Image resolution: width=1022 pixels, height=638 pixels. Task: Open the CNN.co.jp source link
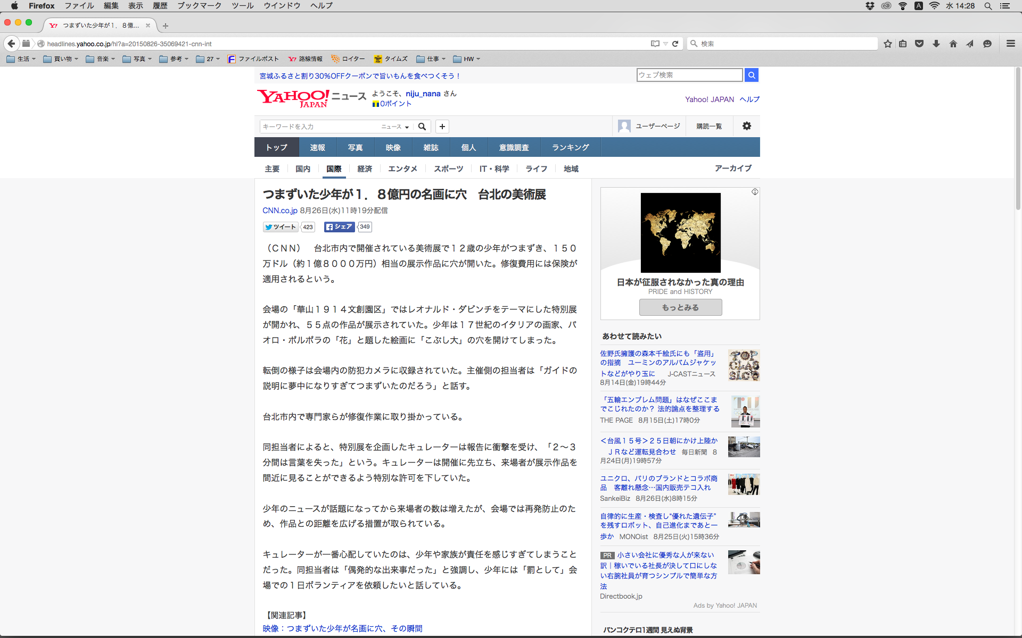[279, 211]
